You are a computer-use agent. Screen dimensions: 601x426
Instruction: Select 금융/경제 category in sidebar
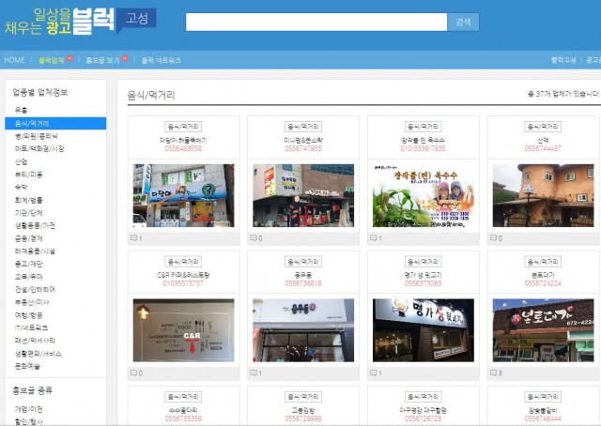pos(28,238)
